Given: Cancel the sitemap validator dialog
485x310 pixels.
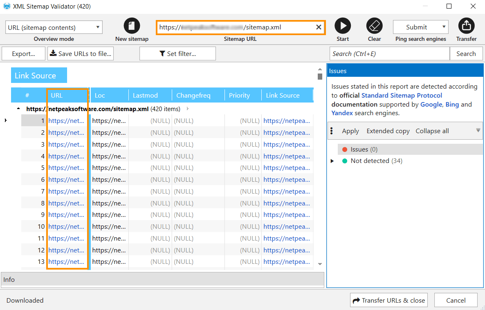Looking at the screenshot, I should click(x=456, y=301).
